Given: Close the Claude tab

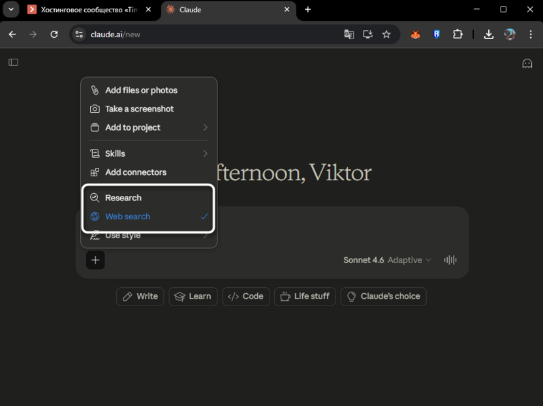Looking at the screenshot, I should 287,10.
